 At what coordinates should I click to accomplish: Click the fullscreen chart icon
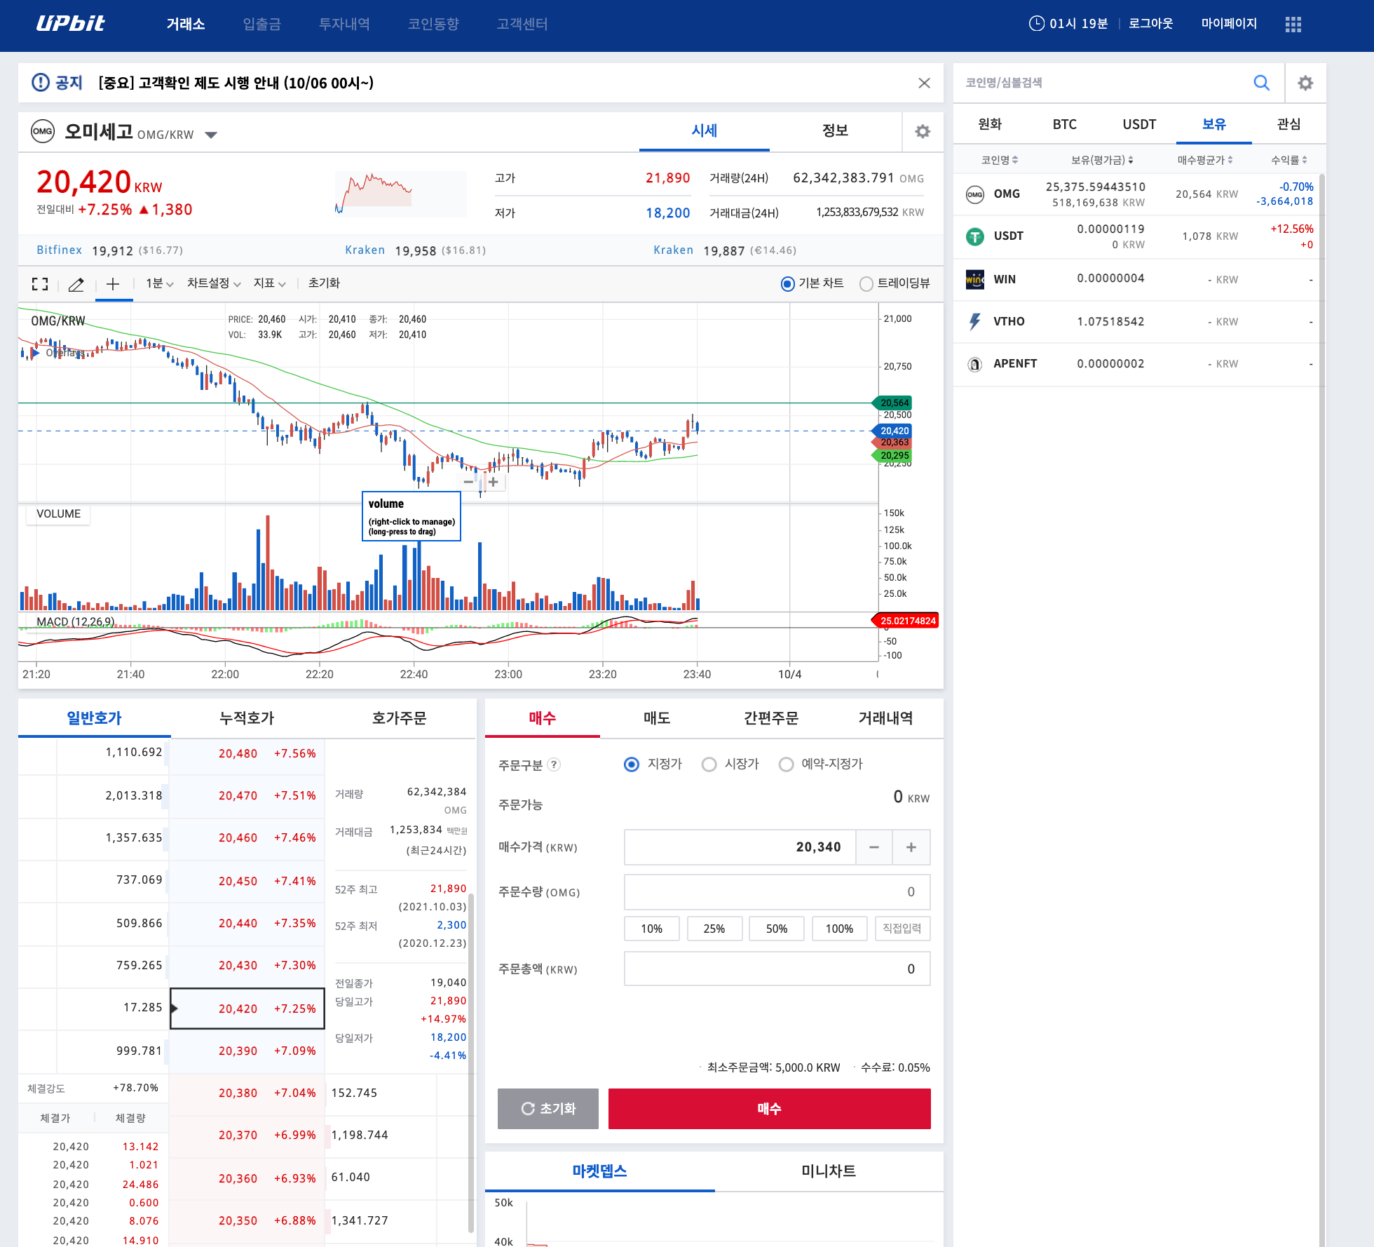click(40, 284)
